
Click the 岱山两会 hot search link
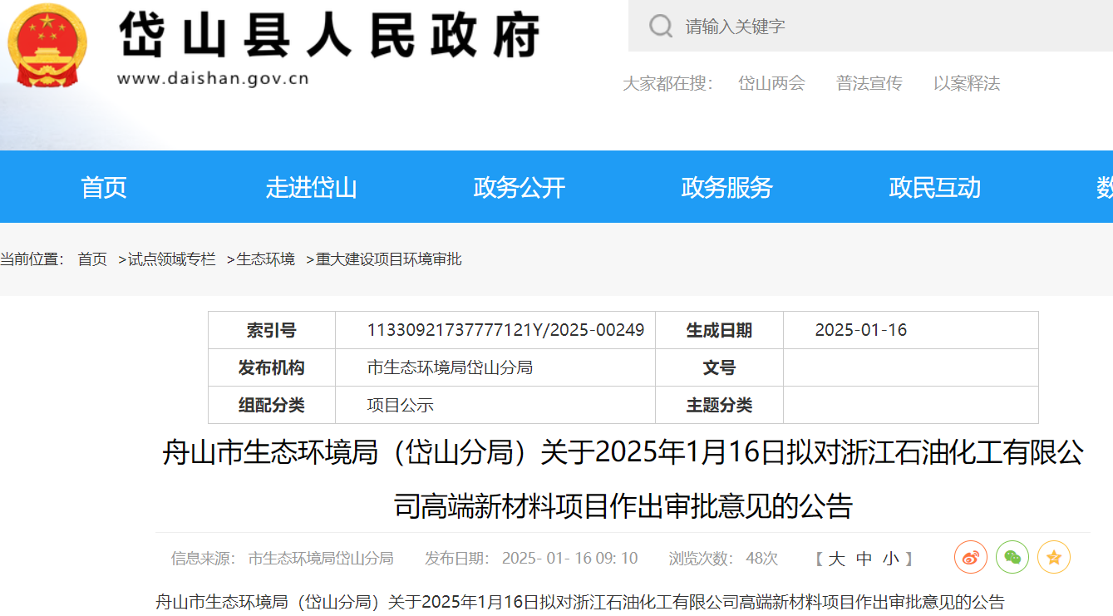(772, 83)
